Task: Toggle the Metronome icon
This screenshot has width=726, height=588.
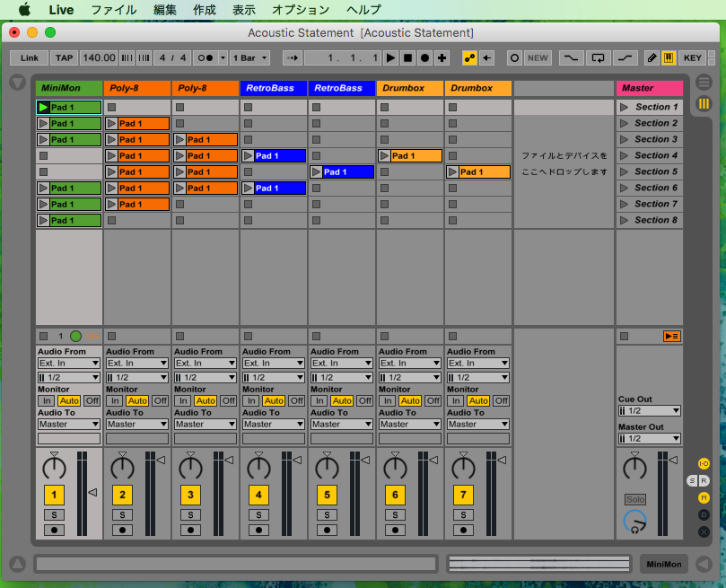Action: tap(206, 57)
